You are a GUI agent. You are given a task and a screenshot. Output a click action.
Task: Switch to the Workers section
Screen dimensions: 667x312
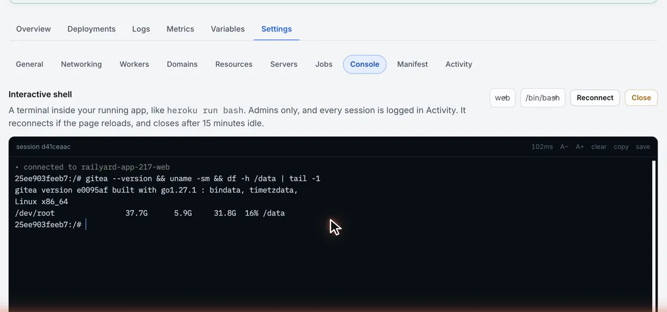coord(134,64)
